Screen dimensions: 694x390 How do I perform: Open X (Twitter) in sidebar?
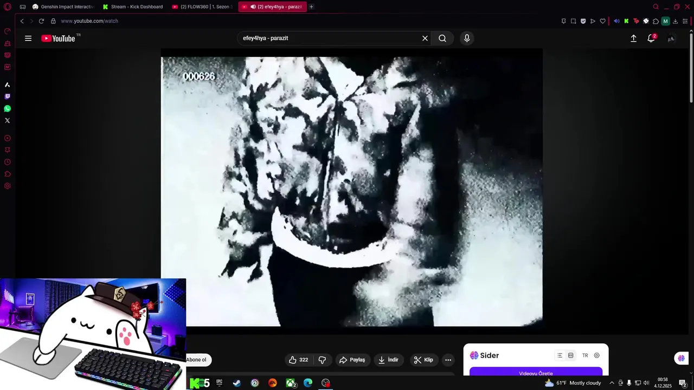[8, 120]
